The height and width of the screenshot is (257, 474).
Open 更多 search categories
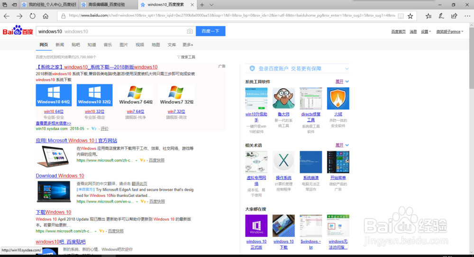click(x=188, y=44)
